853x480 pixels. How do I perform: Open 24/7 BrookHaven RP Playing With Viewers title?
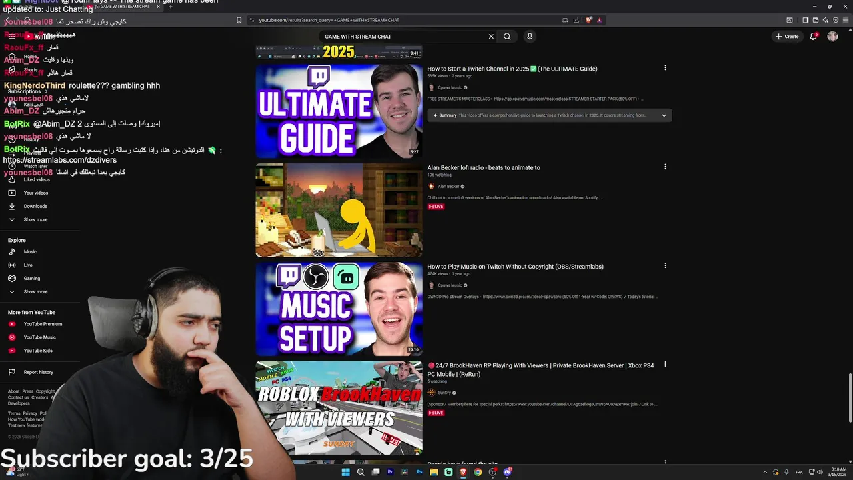540,370
